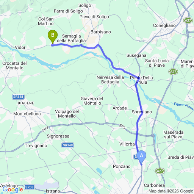Click the A27 shield above Carbonera

click(160, 171)
